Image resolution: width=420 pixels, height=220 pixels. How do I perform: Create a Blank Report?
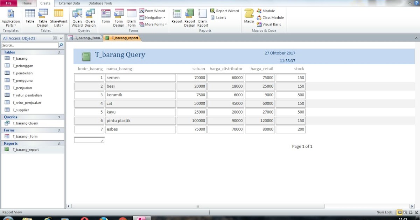click(x=203, y=18)
